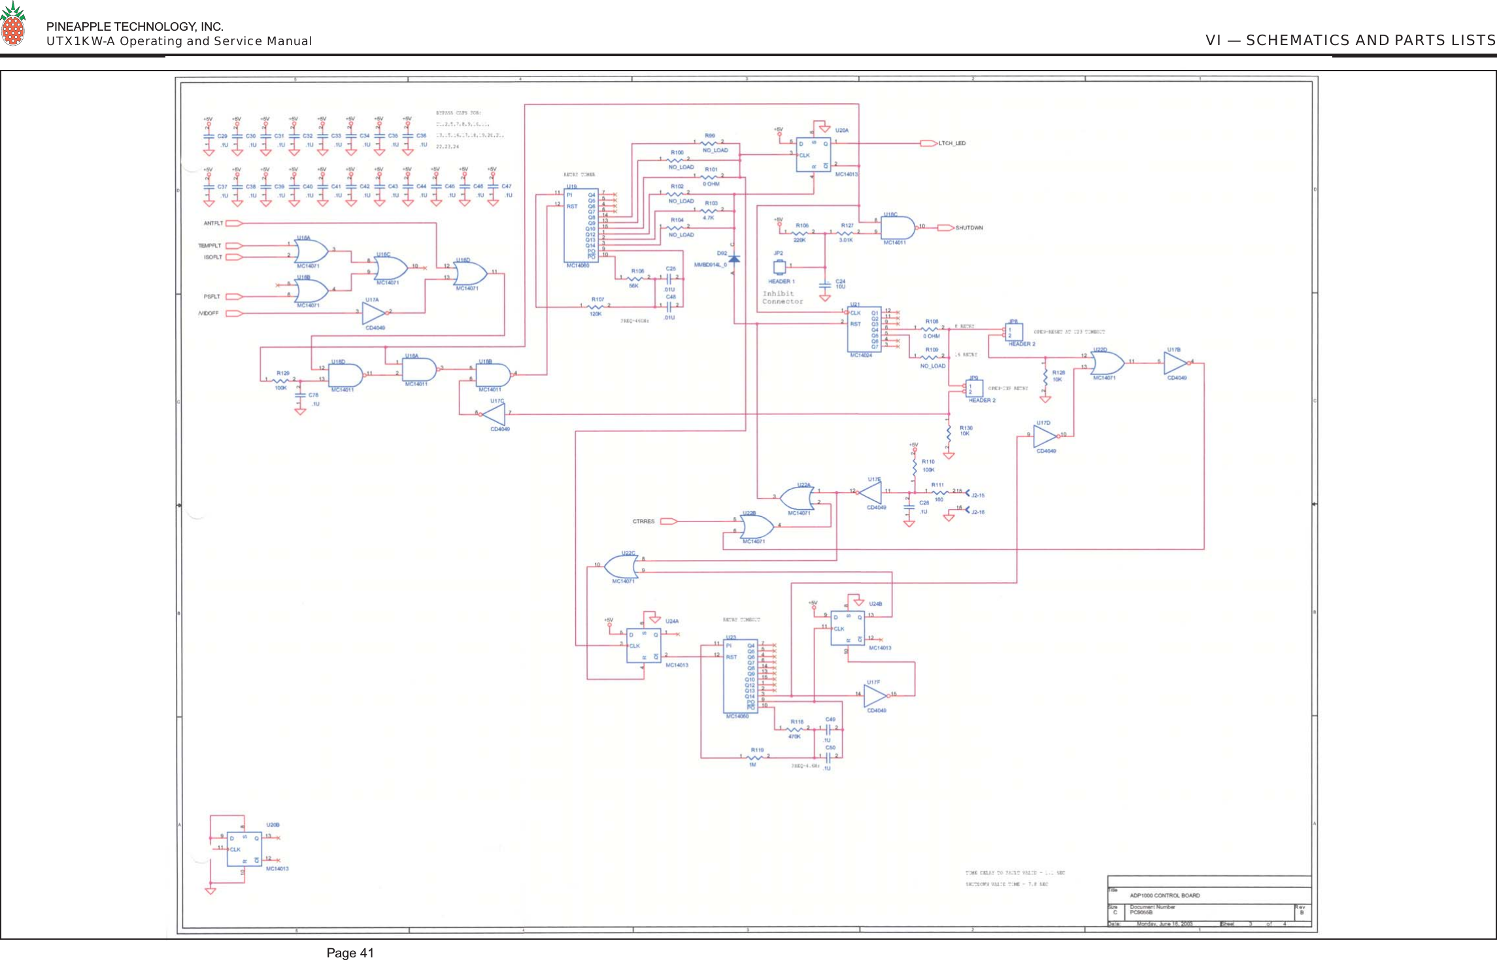Viewport: 1497px width, 960px height.
Task: Click 'UTX1KW-A Operating and Service Manual' text
Action: point(179,41)
